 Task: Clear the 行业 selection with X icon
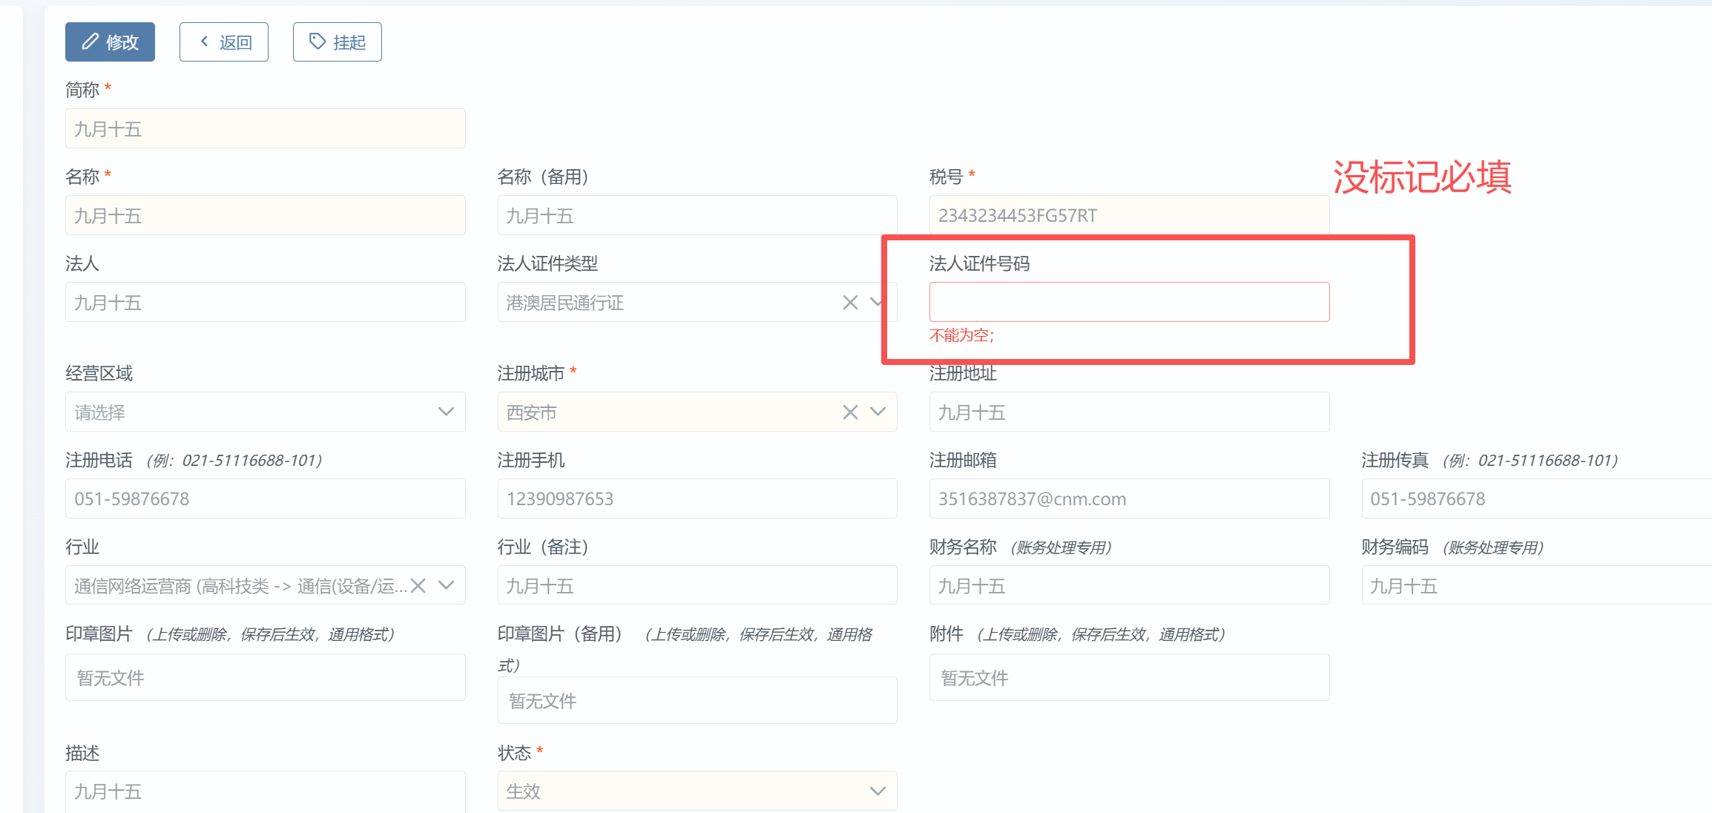[418, 585]
